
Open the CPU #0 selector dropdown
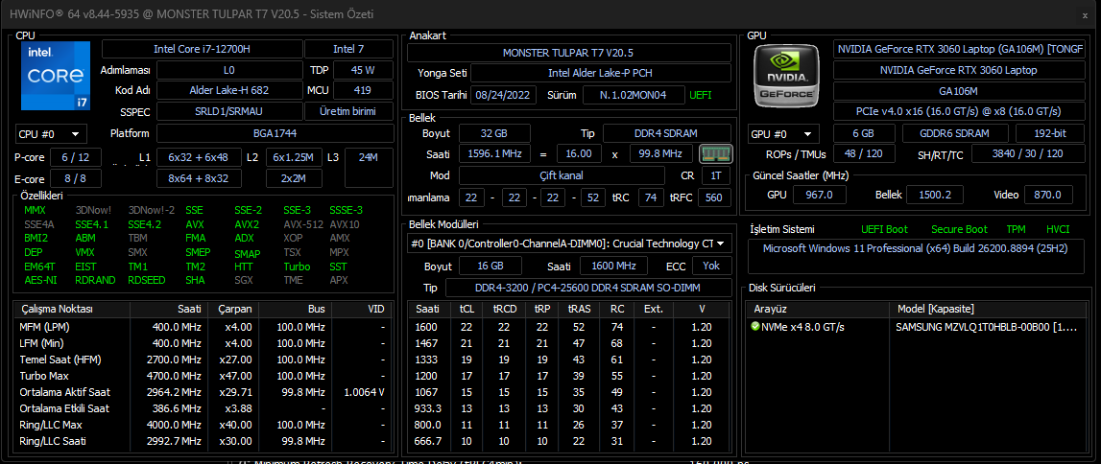click(x=51, y=133)
